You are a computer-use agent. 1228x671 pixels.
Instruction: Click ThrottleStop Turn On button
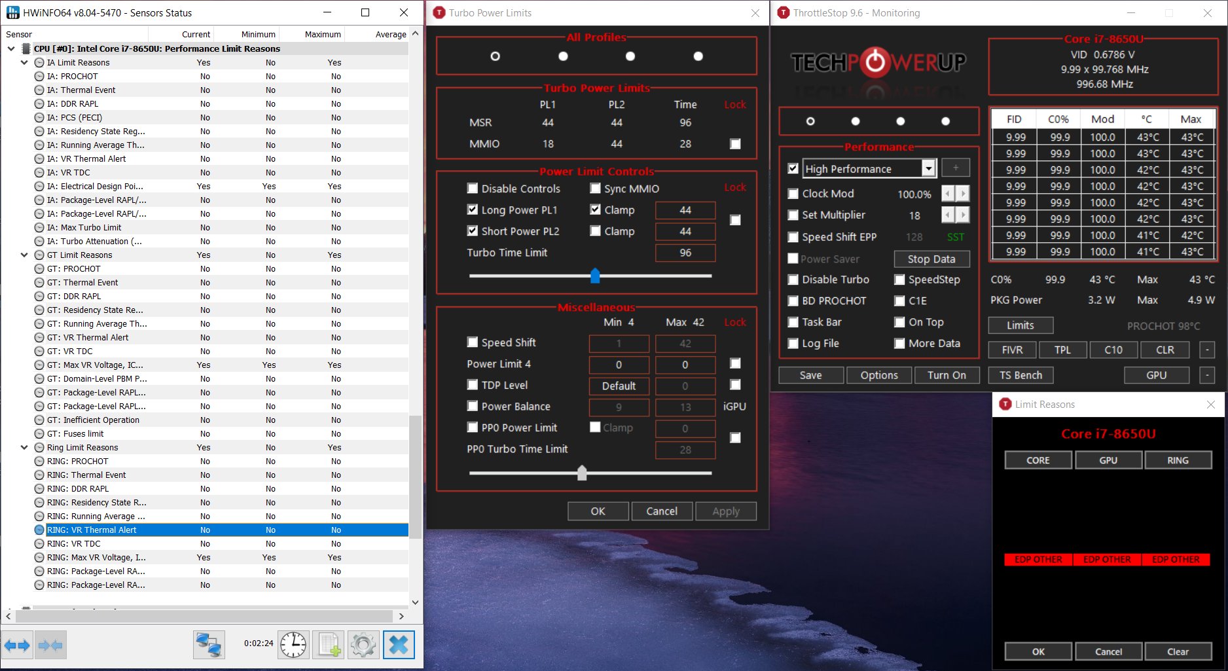click(947, 375)
